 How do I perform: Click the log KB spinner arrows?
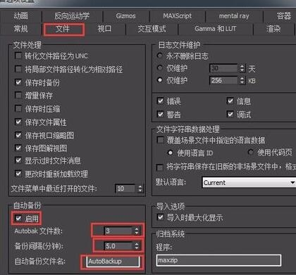tap(242, 80)
